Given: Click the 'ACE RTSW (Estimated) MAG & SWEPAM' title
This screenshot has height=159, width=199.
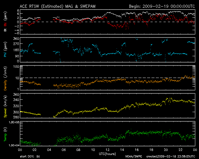Looking at the screenshot, I should tap(58, 6).
